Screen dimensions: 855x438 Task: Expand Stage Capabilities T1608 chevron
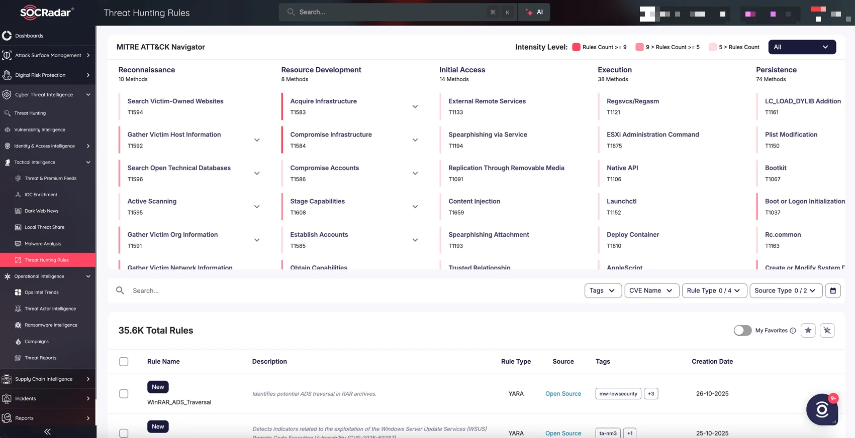[415, 207]
